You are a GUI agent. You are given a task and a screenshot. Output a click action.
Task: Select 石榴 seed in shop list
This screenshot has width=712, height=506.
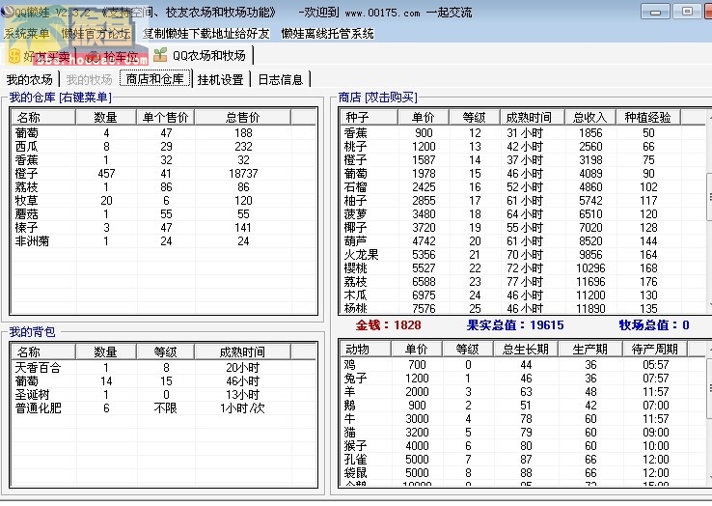pyautogui.click(x=522, y=187)
